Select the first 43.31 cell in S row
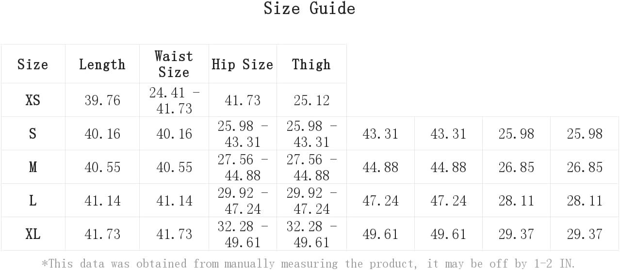The width and height of the screenshot is (620, 270). (x=380, y=134)
